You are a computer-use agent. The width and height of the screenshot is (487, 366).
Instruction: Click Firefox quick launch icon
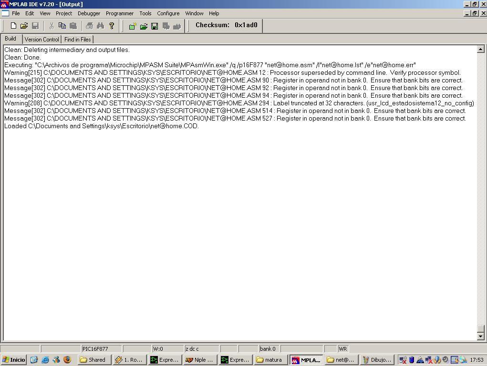67,360
